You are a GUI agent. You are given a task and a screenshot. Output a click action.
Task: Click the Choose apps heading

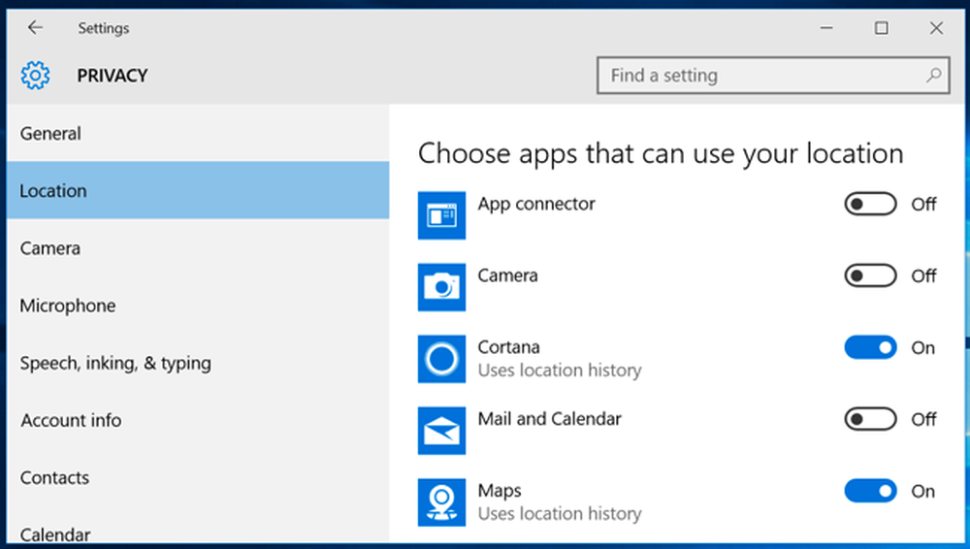click(661, 153)
